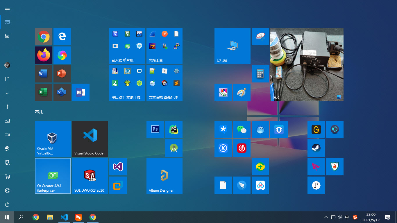Launch Excel from its tile
The image size is (397, 223).
(x=44, y=92)
